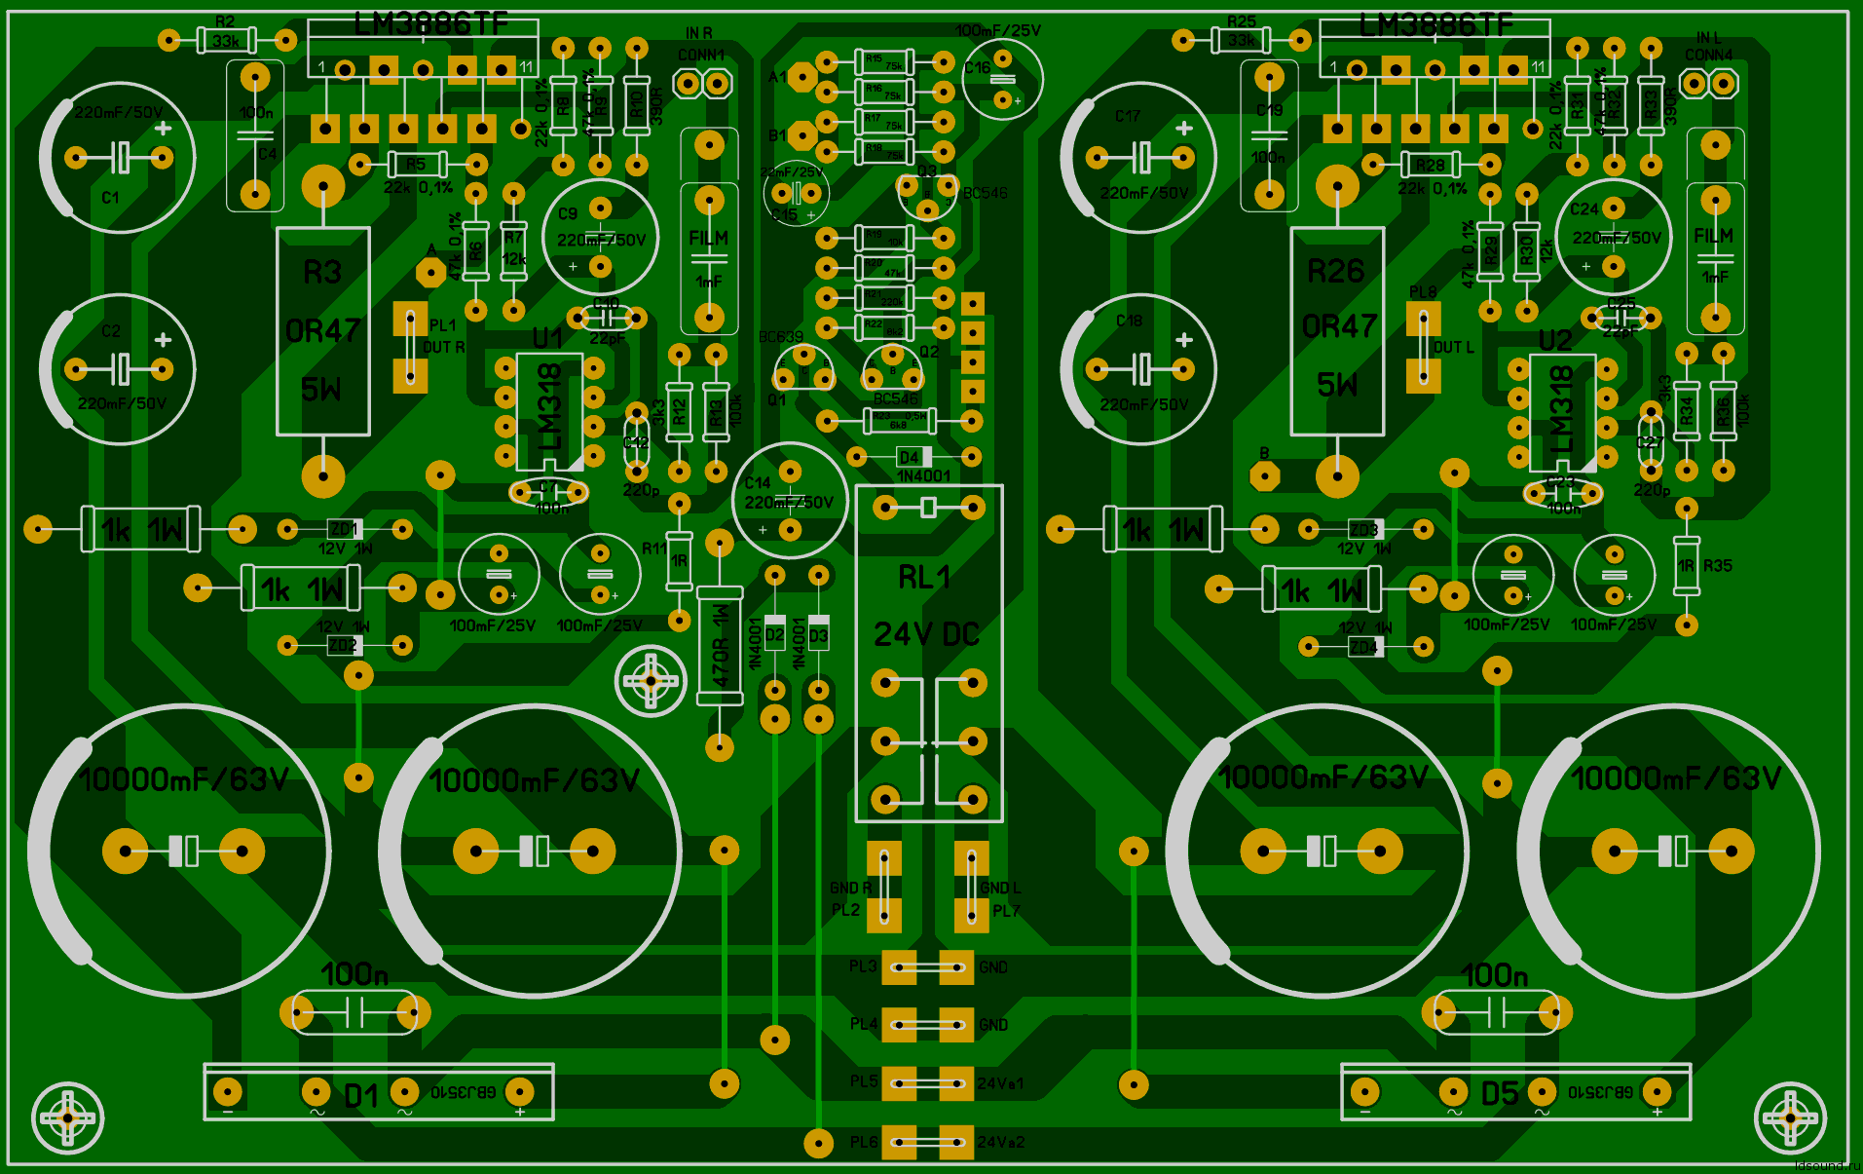Click the CONN4 IN L connector pads
Image resolution: width=1863 pixels, height=1174 pixels.
click(1709, 84)
